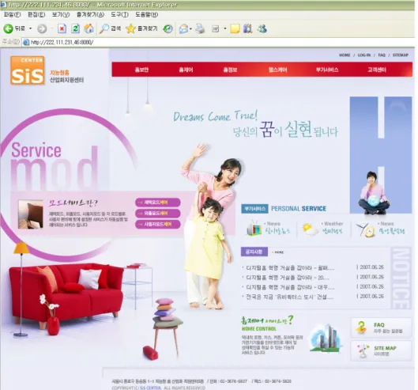Click the SITE MAP banner button

381,350
